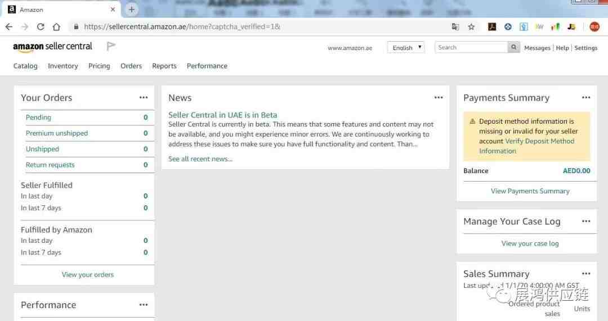Open the Reports menu

point(164,66)
